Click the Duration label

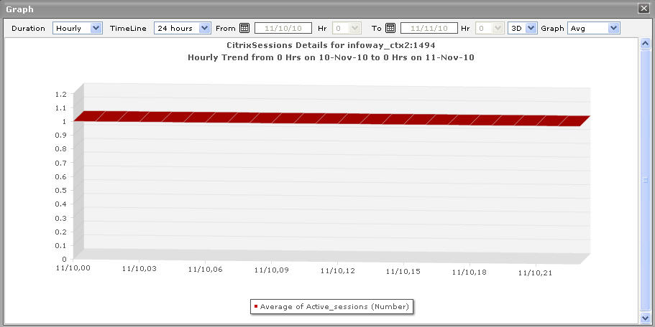[x=28, y=29]
